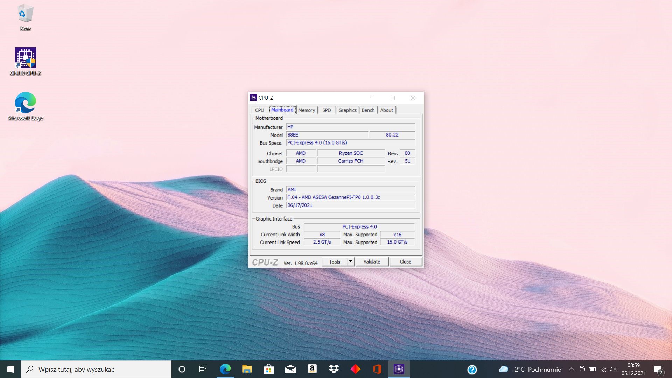Click the Bus Specs PCI-Express 4.0 field

tap(351, 143)
